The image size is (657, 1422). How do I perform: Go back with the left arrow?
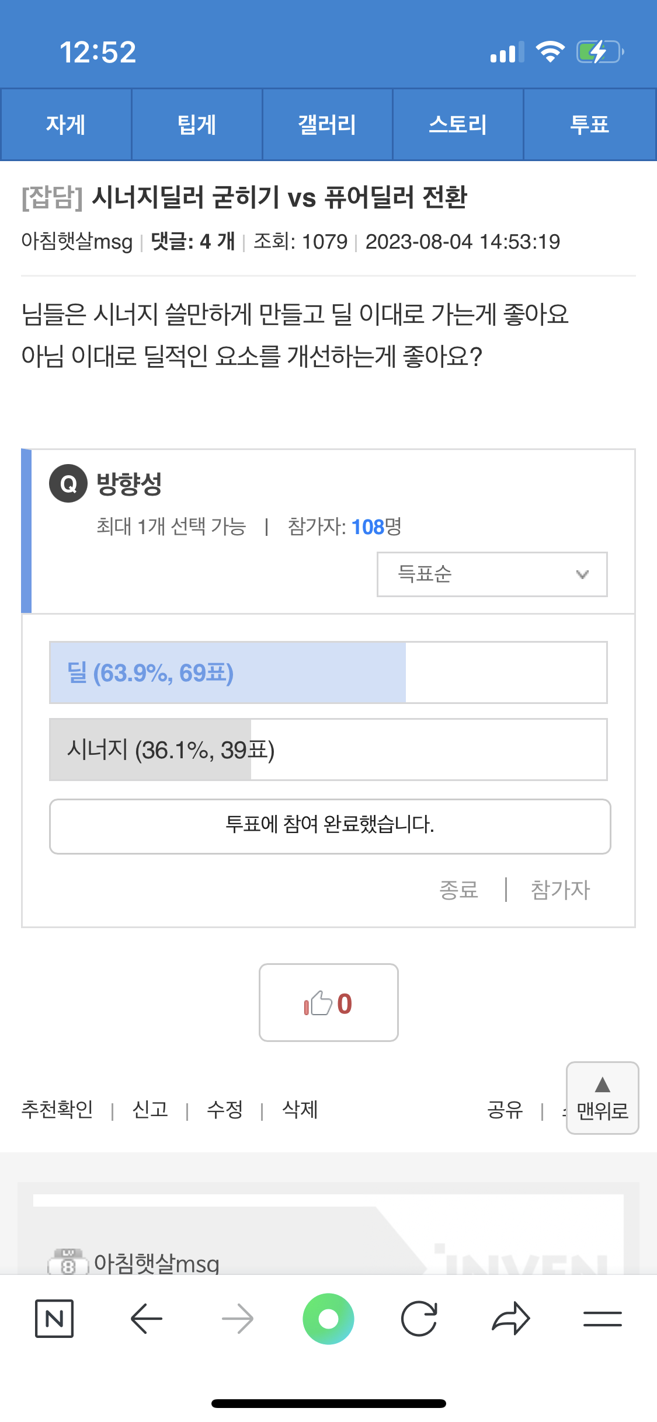(146, 1319)
